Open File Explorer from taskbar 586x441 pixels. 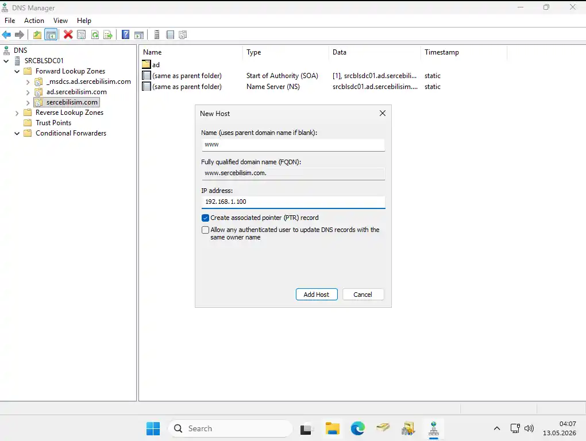click(x=332, y=428)
